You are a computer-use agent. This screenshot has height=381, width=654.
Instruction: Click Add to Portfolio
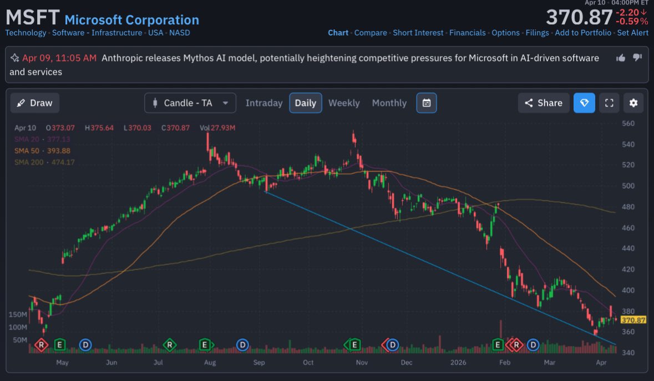[x=582, y=33]
